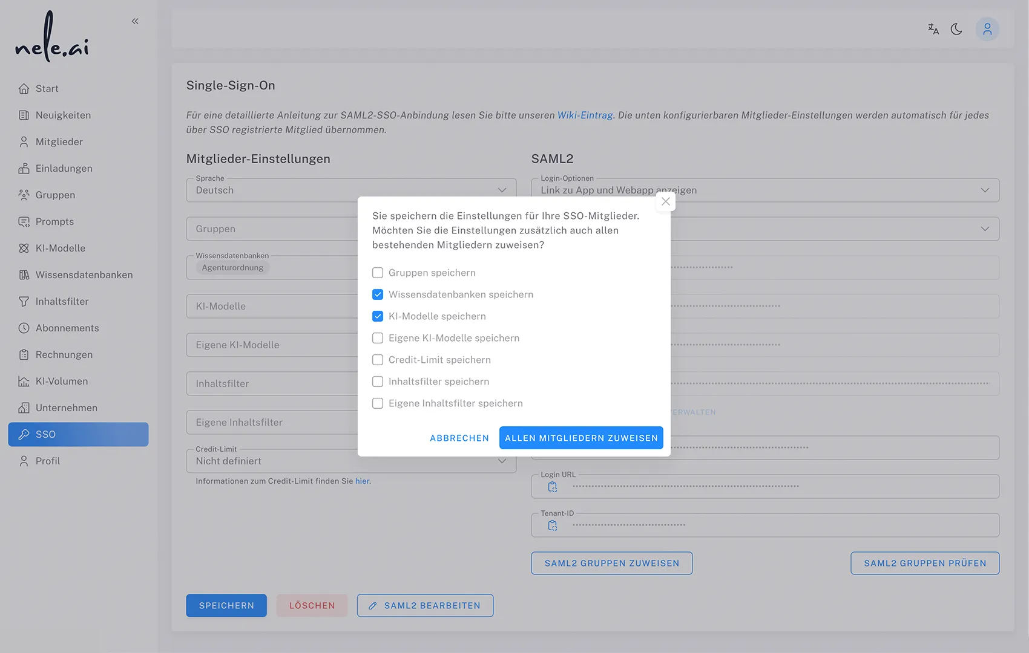The image size is (1029, 653).
Task: Toggle dark mode moon icon
Action: pos(956,29)
